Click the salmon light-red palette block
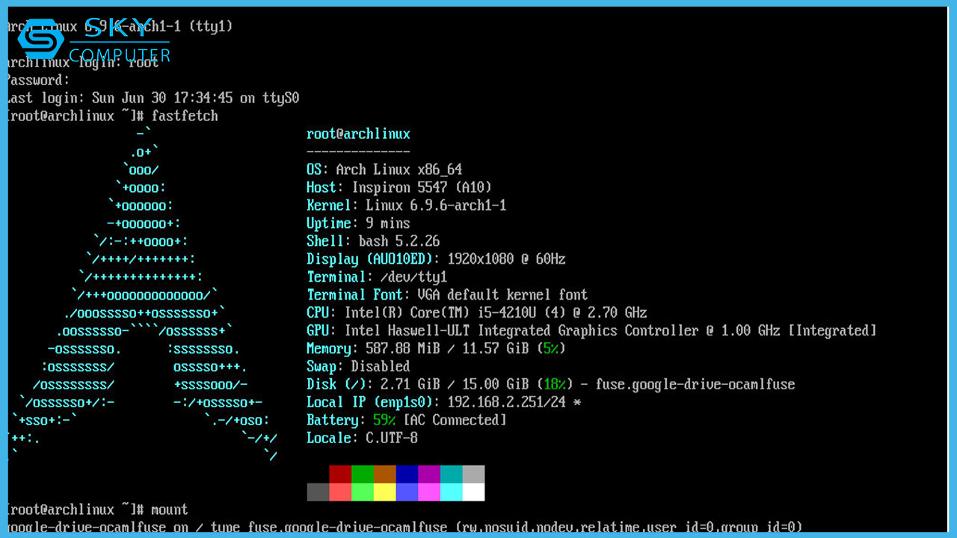Image resolution: width=957 pixels, height=538 pixels. click(340, 492)
